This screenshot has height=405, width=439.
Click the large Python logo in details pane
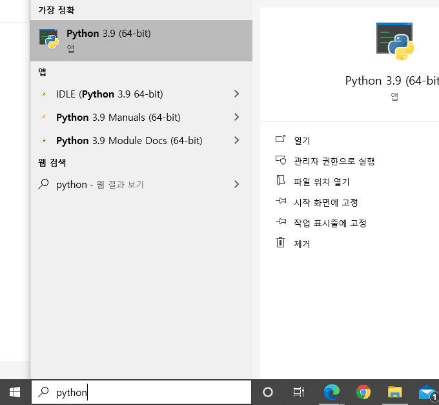(x=394, y=41)
